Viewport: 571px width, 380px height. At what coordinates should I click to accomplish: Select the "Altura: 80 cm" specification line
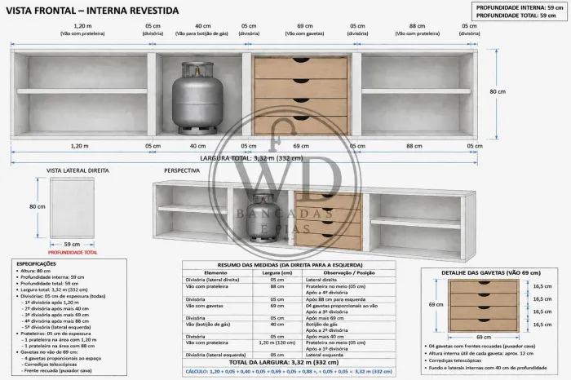(x=35, y=271)
